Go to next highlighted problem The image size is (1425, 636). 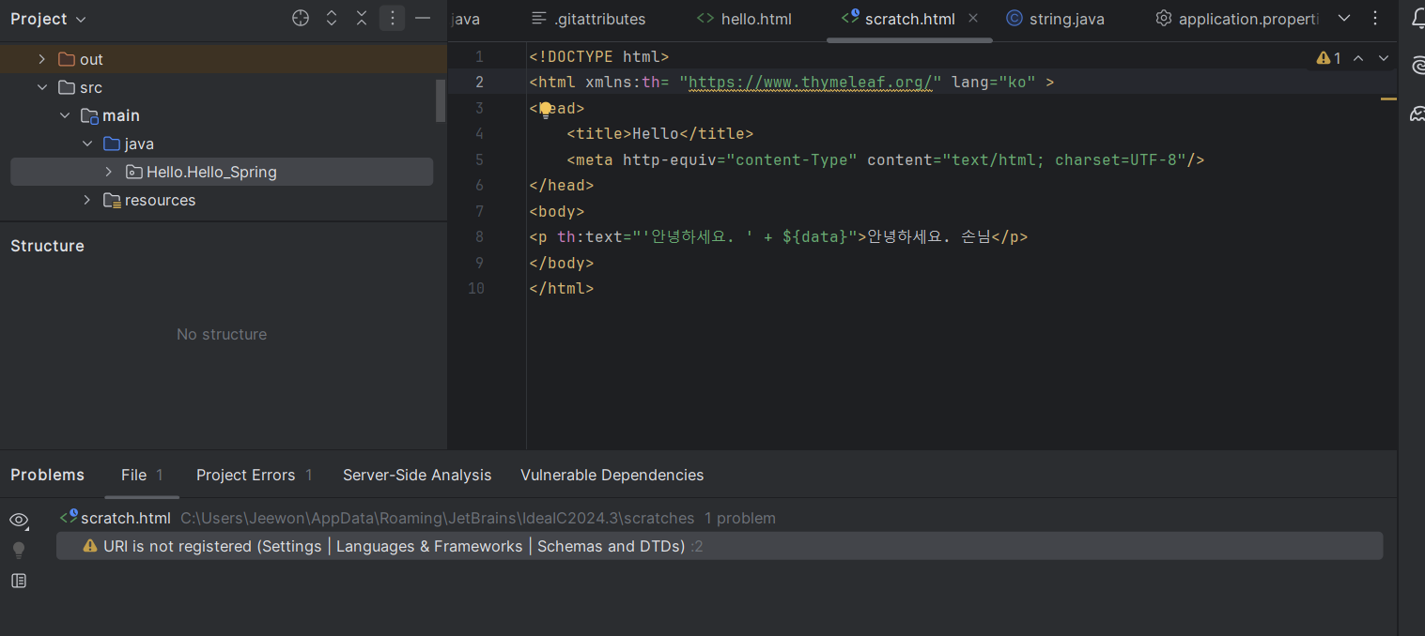pyautogui.click(x=1383, y=58)
